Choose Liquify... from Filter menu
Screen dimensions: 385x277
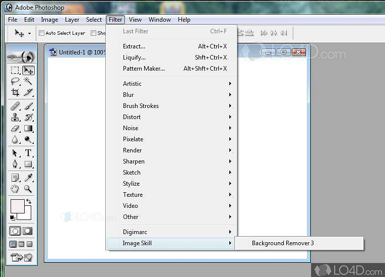pyautogui.click(x=171, y=58)
